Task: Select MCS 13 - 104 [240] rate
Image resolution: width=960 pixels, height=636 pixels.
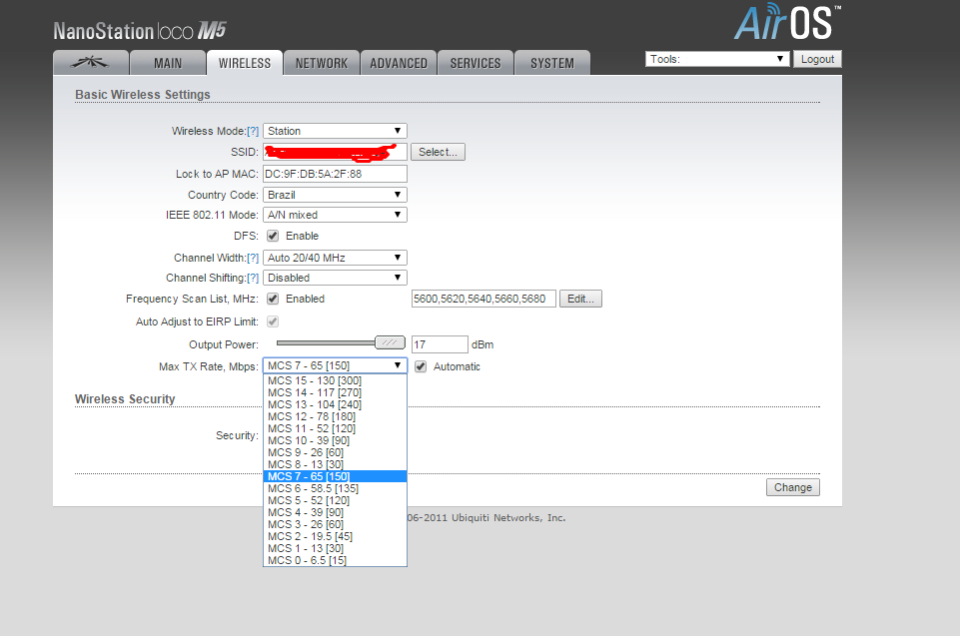Action: [335, 404]
